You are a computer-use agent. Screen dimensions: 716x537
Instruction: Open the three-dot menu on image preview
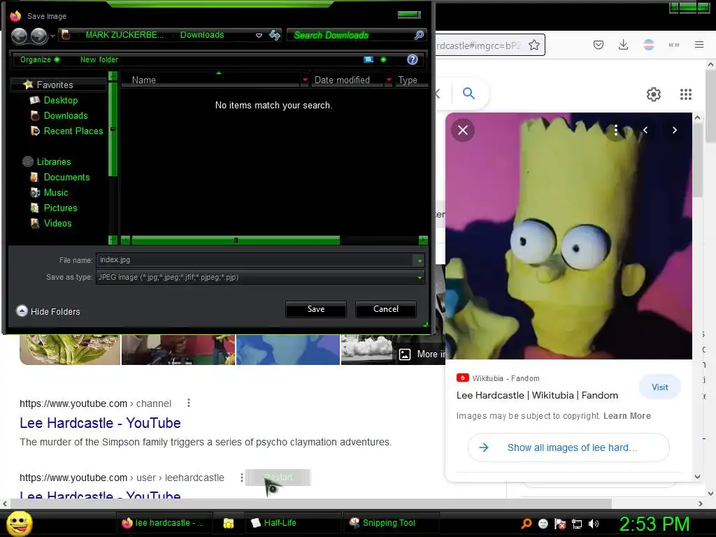[616, 130]
